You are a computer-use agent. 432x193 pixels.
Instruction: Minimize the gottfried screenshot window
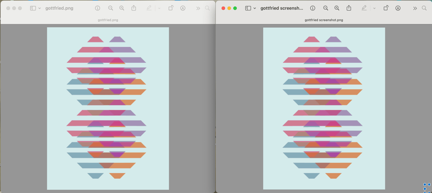click(229, 8)
